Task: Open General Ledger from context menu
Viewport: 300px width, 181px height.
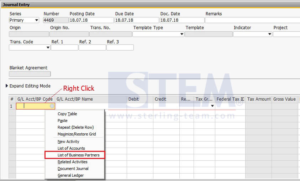Action: coord(70,175)
